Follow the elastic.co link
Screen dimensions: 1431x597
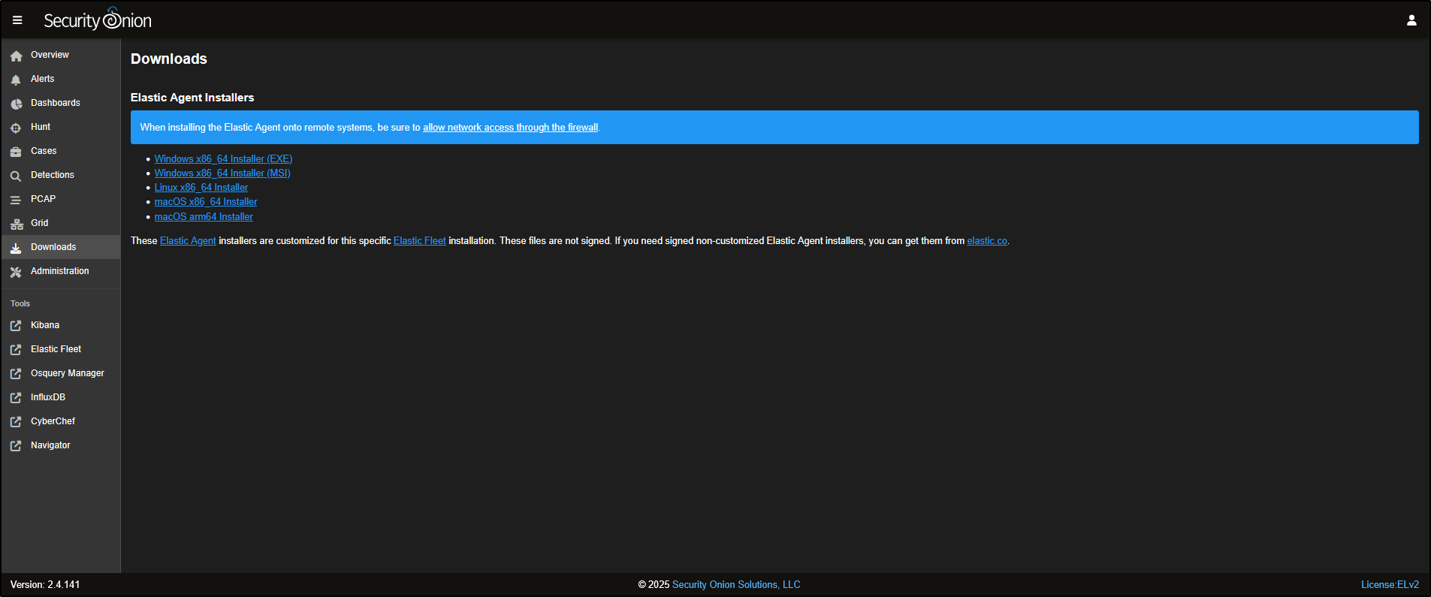pos(986,241)
